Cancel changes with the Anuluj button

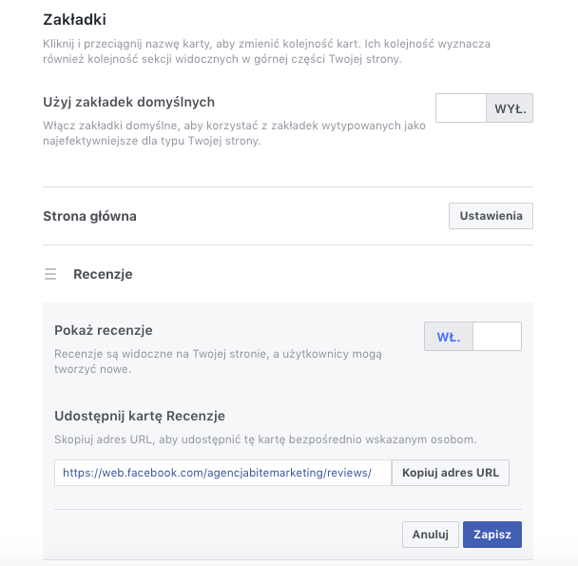430,535
